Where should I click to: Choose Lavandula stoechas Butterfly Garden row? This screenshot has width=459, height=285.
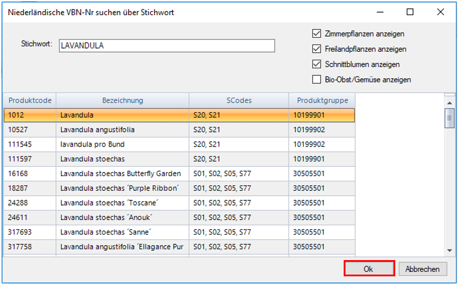pyautogui.click(x=122, y=173)
